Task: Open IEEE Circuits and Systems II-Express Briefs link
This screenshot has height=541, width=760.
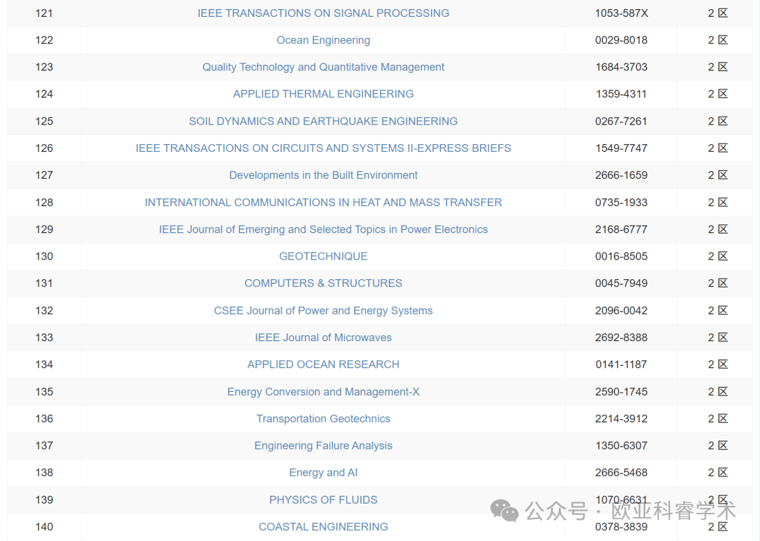Action: click(323, 148)
